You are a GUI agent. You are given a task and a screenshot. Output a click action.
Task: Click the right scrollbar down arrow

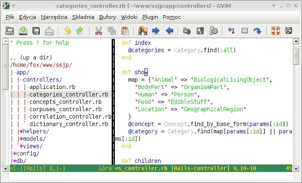click(x=296, y=169)
